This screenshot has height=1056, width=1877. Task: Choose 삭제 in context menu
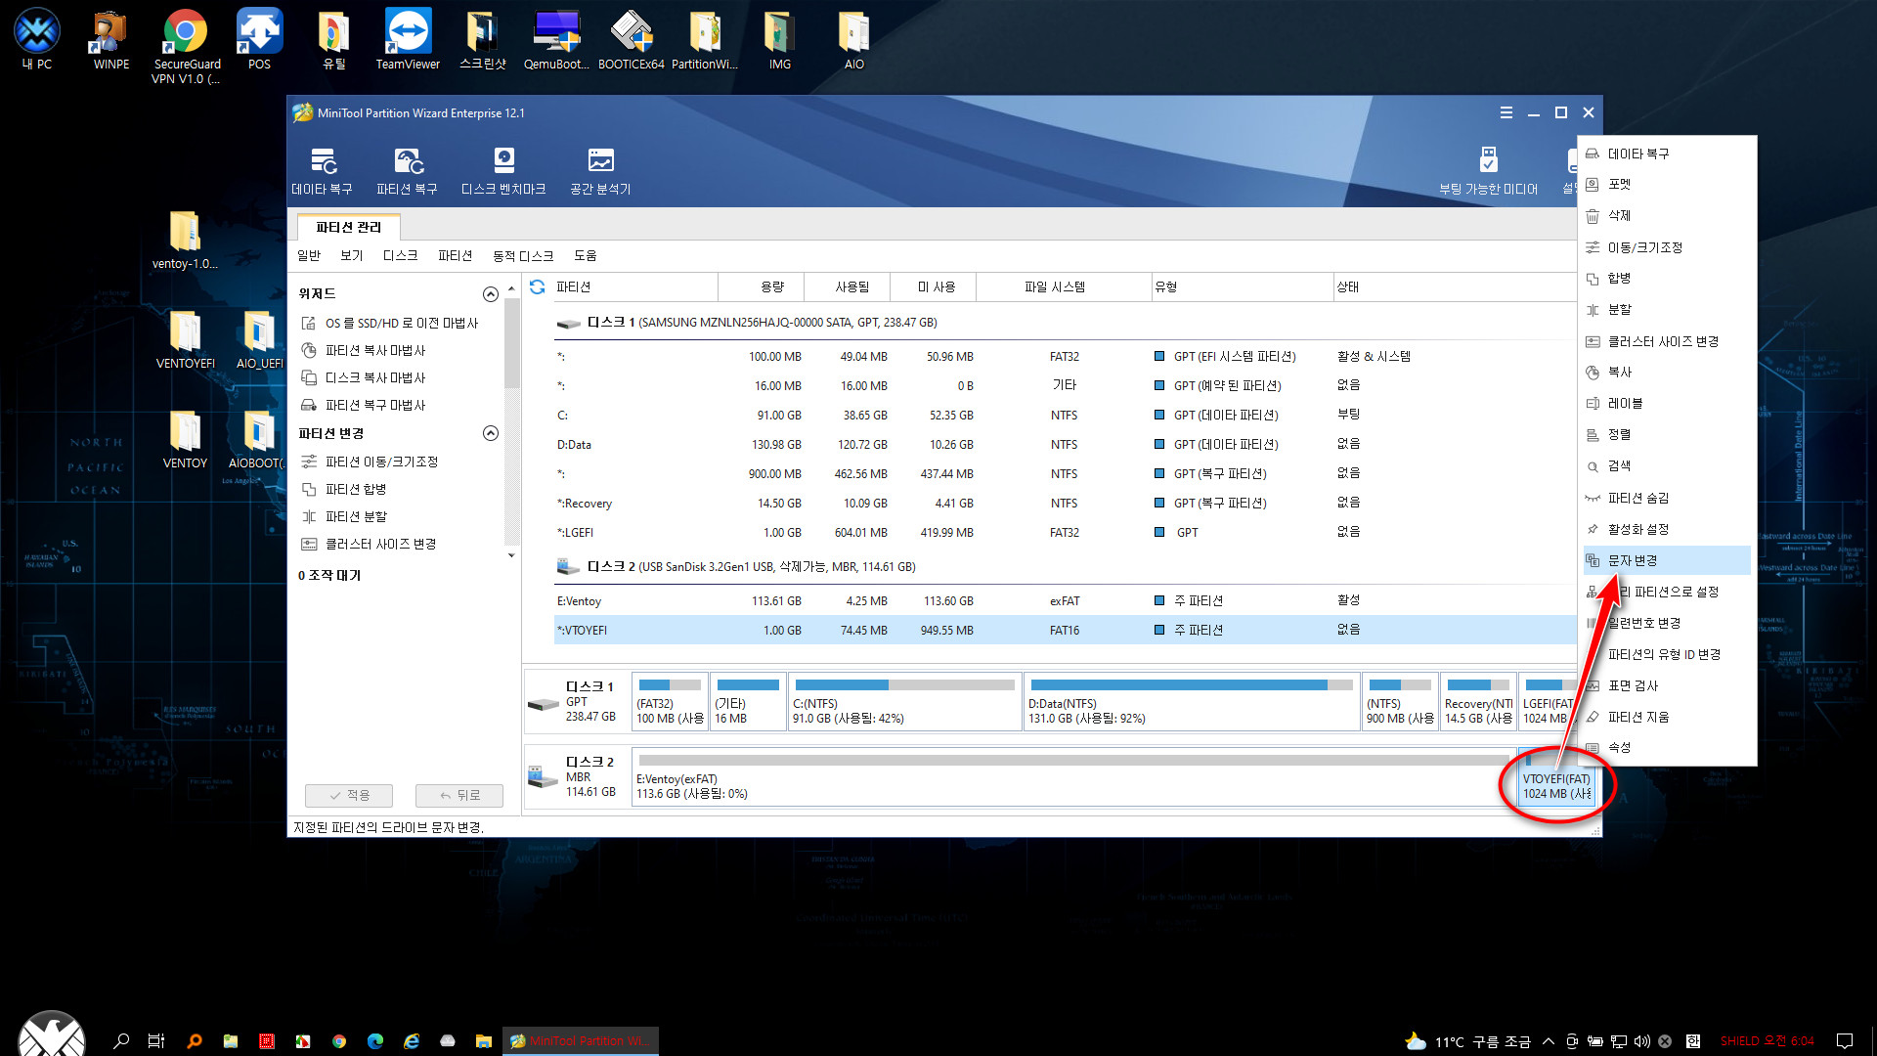[1667, 215]
